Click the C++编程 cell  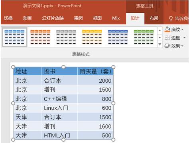[x=59, y=99]
